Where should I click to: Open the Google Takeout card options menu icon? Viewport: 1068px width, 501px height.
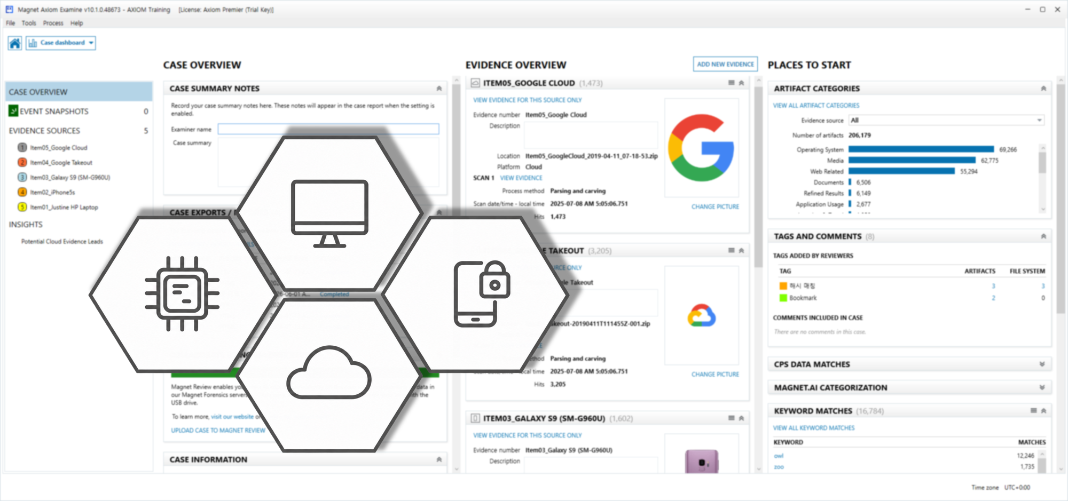[x=732, y=250]
